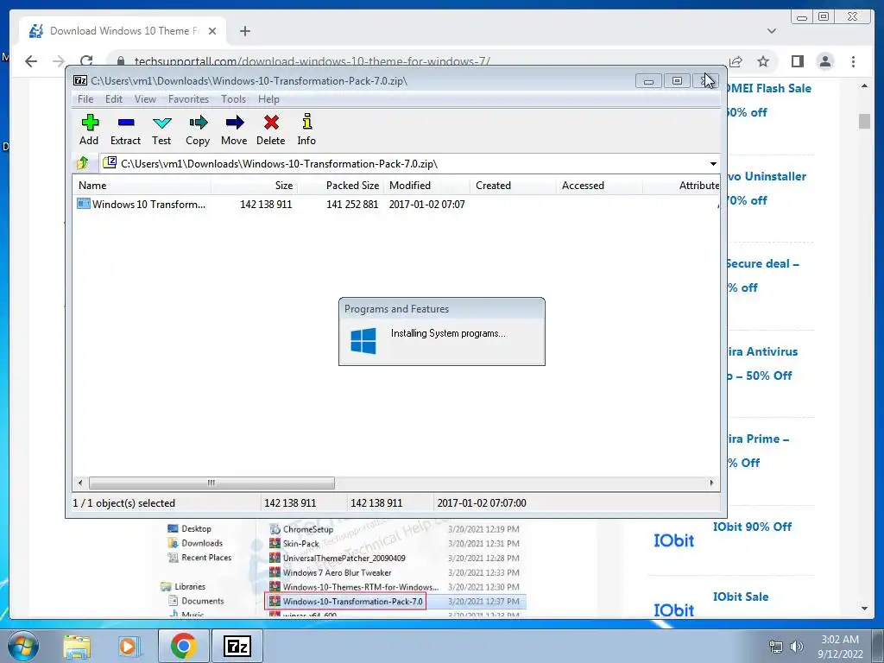
Task: Open the network icon in system tray
Action: [x=776, y=647]
